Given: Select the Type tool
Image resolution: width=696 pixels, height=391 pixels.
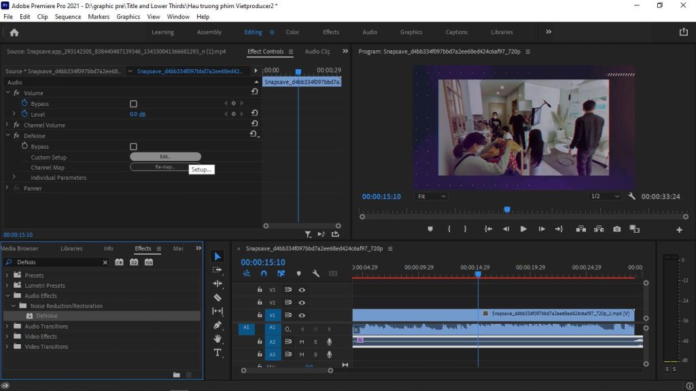Looking at the screenshot, I should pyautogui.click(x=217, y=352).
